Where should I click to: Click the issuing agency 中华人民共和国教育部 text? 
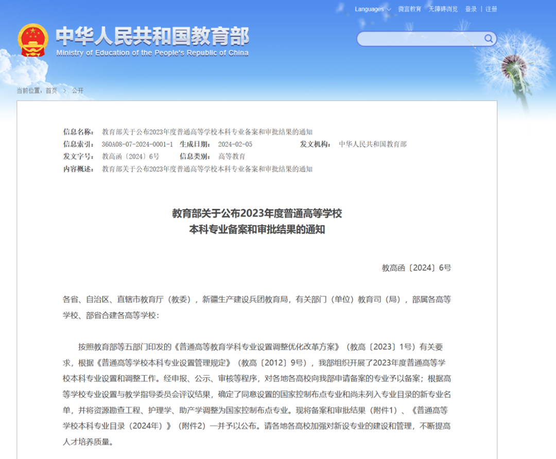tap(374, 144)
